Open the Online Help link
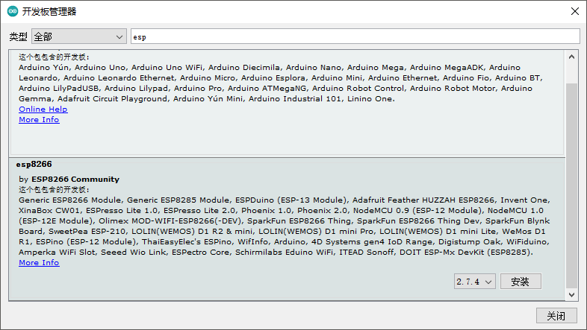The width and height of the screenshot is (587, 330). point(43,110)
